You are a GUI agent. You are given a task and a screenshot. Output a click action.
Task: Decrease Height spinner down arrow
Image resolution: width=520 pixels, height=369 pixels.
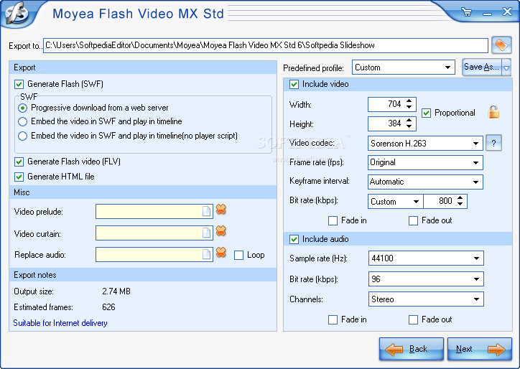[x=409, y=126]
